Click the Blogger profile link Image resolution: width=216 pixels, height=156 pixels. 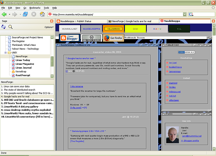tap(190, 140)
